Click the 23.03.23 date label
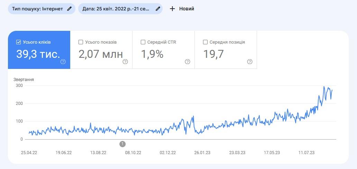Viewport: 357px width, 169px height. coord(237,153)
